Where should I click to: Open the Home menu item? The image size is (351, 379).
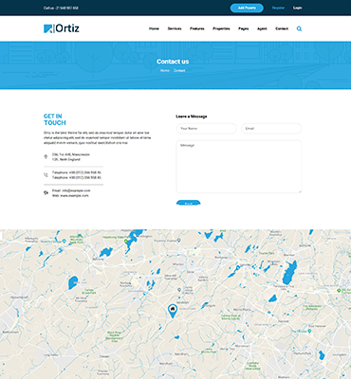(x=154, y=28)
